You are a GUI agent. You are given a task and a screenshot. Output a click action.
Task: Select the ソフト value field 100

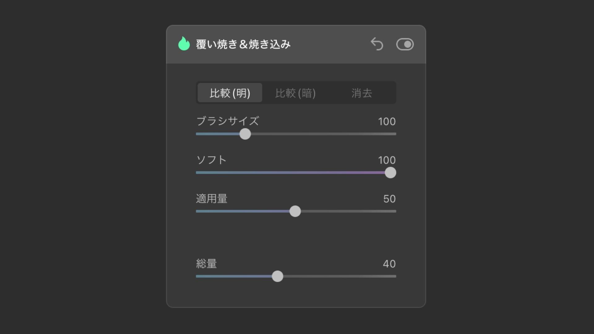tap(387, 160)
